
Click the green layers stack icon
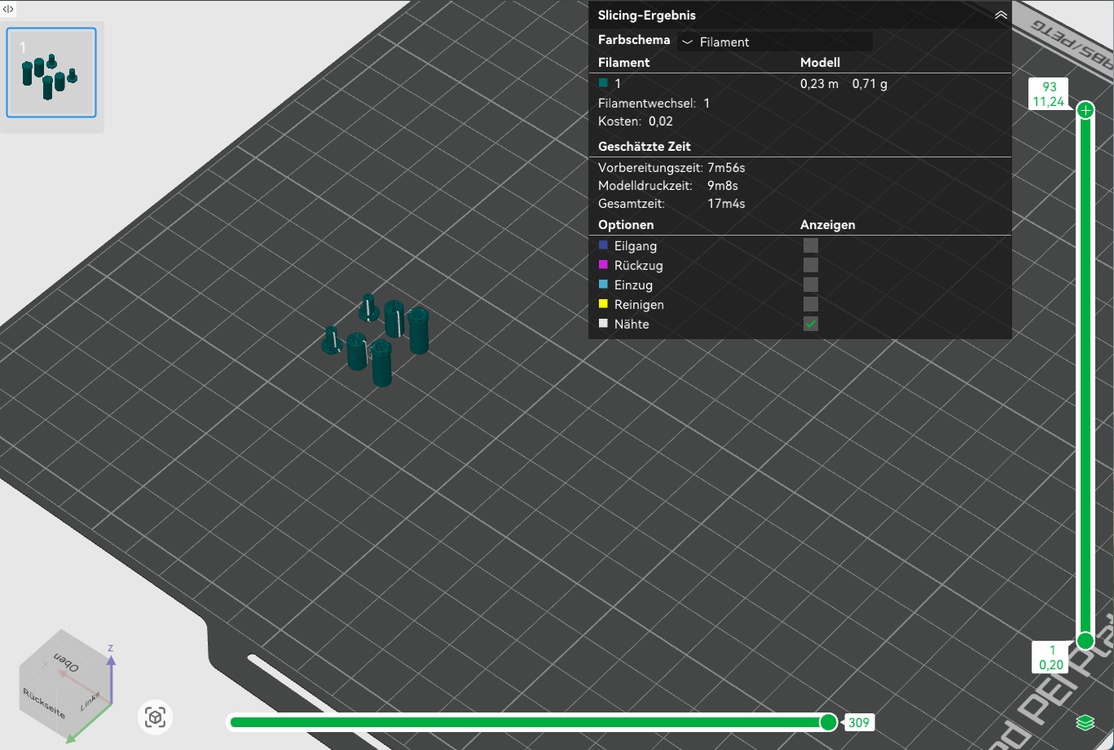(x=1084, y=722)
